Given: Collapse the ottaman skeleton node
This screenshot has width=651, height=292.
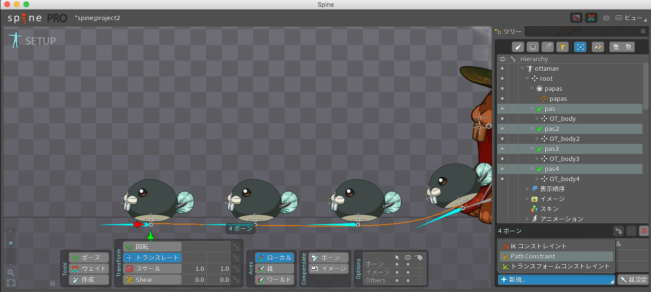Looking at the screenshot, I should tap(523, 69).
